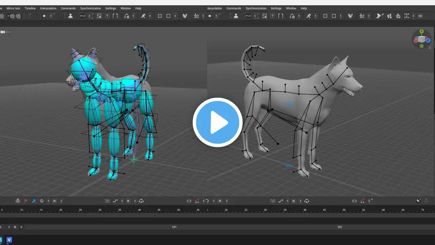Click the person icon in the left toolbar

[x=70, y=16]
